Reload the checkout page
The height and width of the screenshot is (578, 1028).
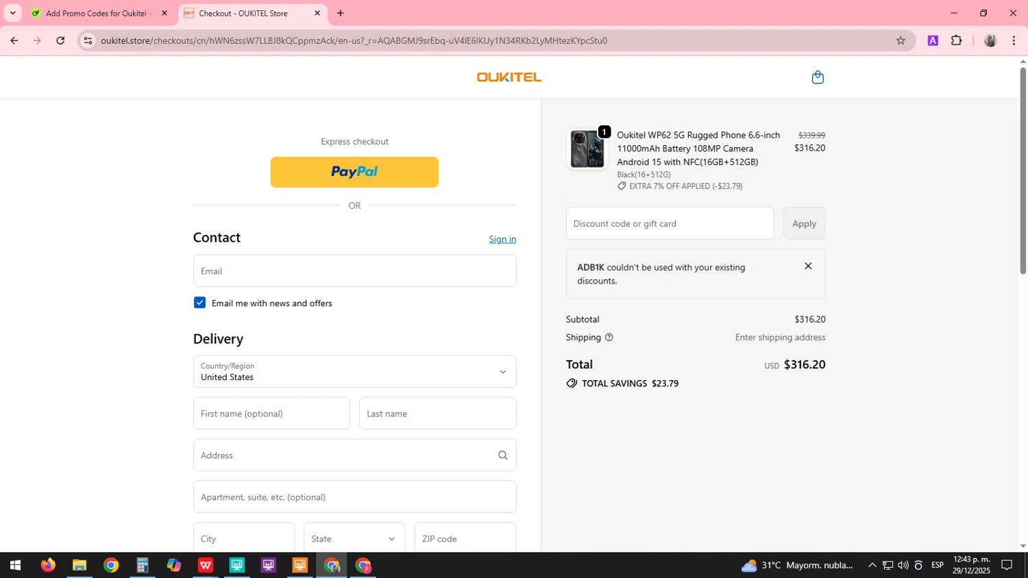(60, 40)
